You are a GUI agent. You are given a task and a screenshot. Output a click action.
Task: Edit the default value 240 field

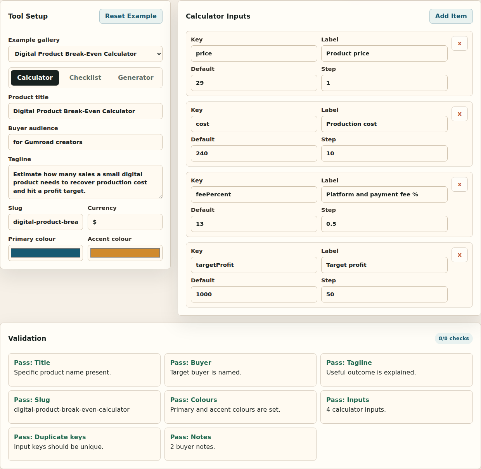tap(254, 153)
